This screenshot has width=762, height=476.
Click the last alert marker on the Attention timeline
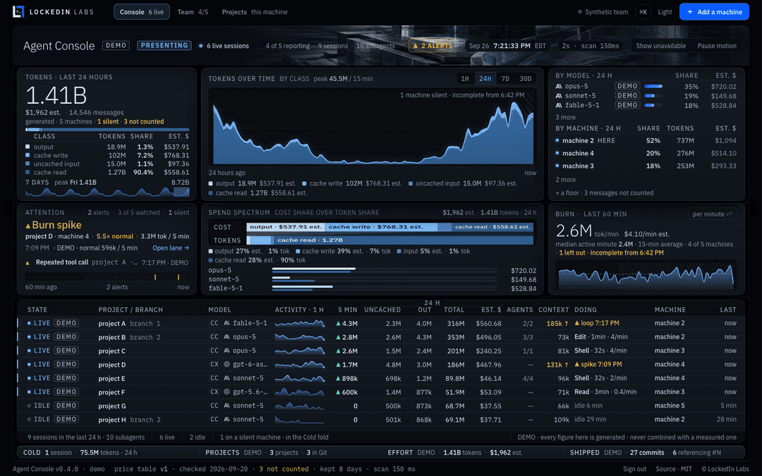pos(179,277)
